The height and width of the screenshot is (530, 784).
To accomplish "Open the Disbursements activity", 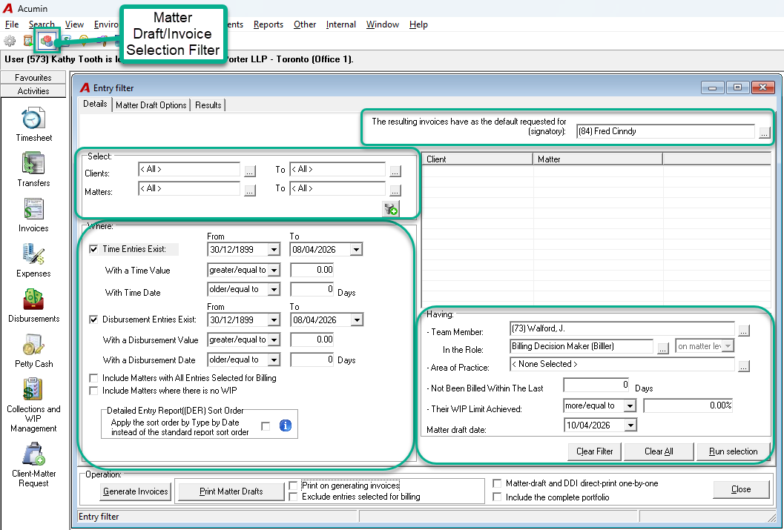I will [x=33, y=305].
